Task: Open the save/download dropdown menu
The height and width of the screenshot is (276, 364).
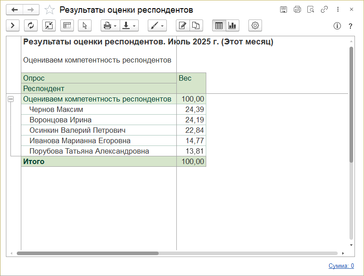Action: [129, 26]
